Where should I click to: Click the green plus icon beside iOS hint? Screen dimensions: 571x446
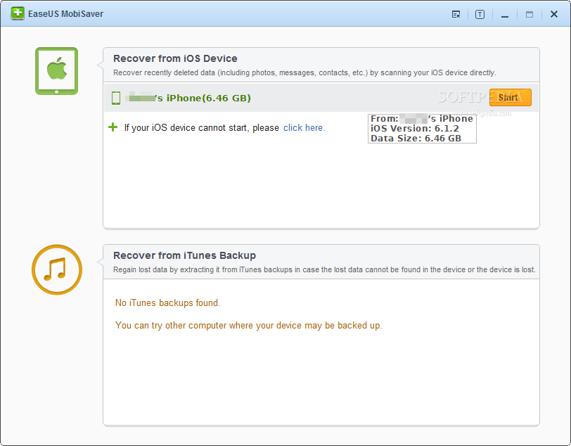click(113, 127)
